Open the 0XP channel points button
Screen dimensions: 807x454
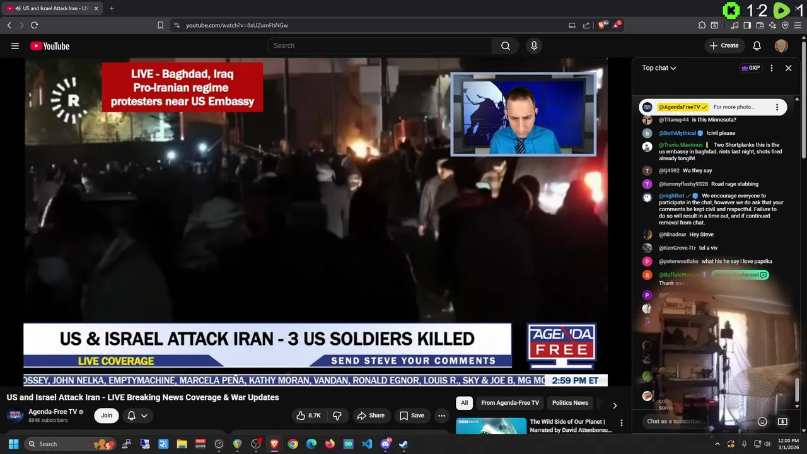(x=750, y=68)
